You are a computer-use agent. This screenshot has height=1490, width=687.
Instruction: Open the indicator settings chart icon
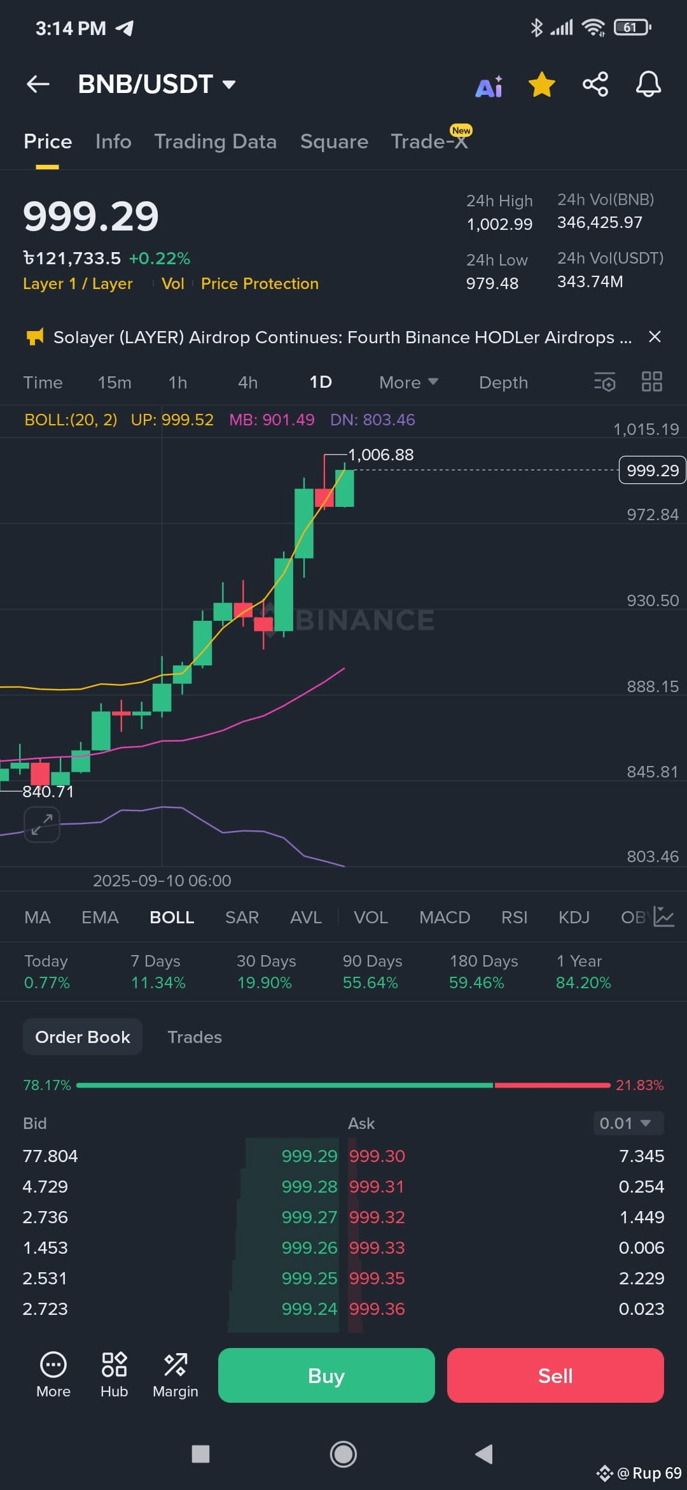[663, 917]
